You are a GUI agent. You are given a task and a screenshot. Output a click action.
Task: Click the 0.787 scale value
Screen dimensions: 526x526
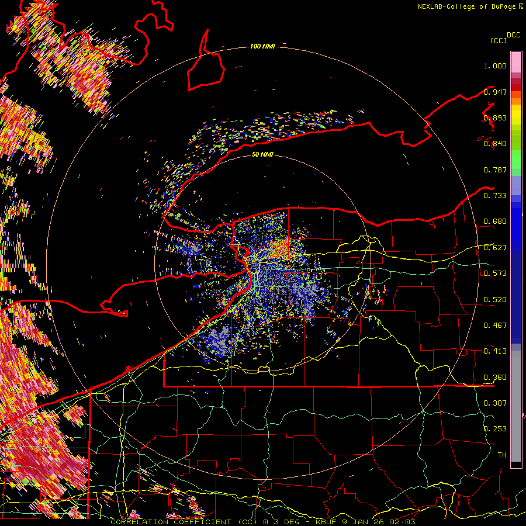(x=495, y=169)
